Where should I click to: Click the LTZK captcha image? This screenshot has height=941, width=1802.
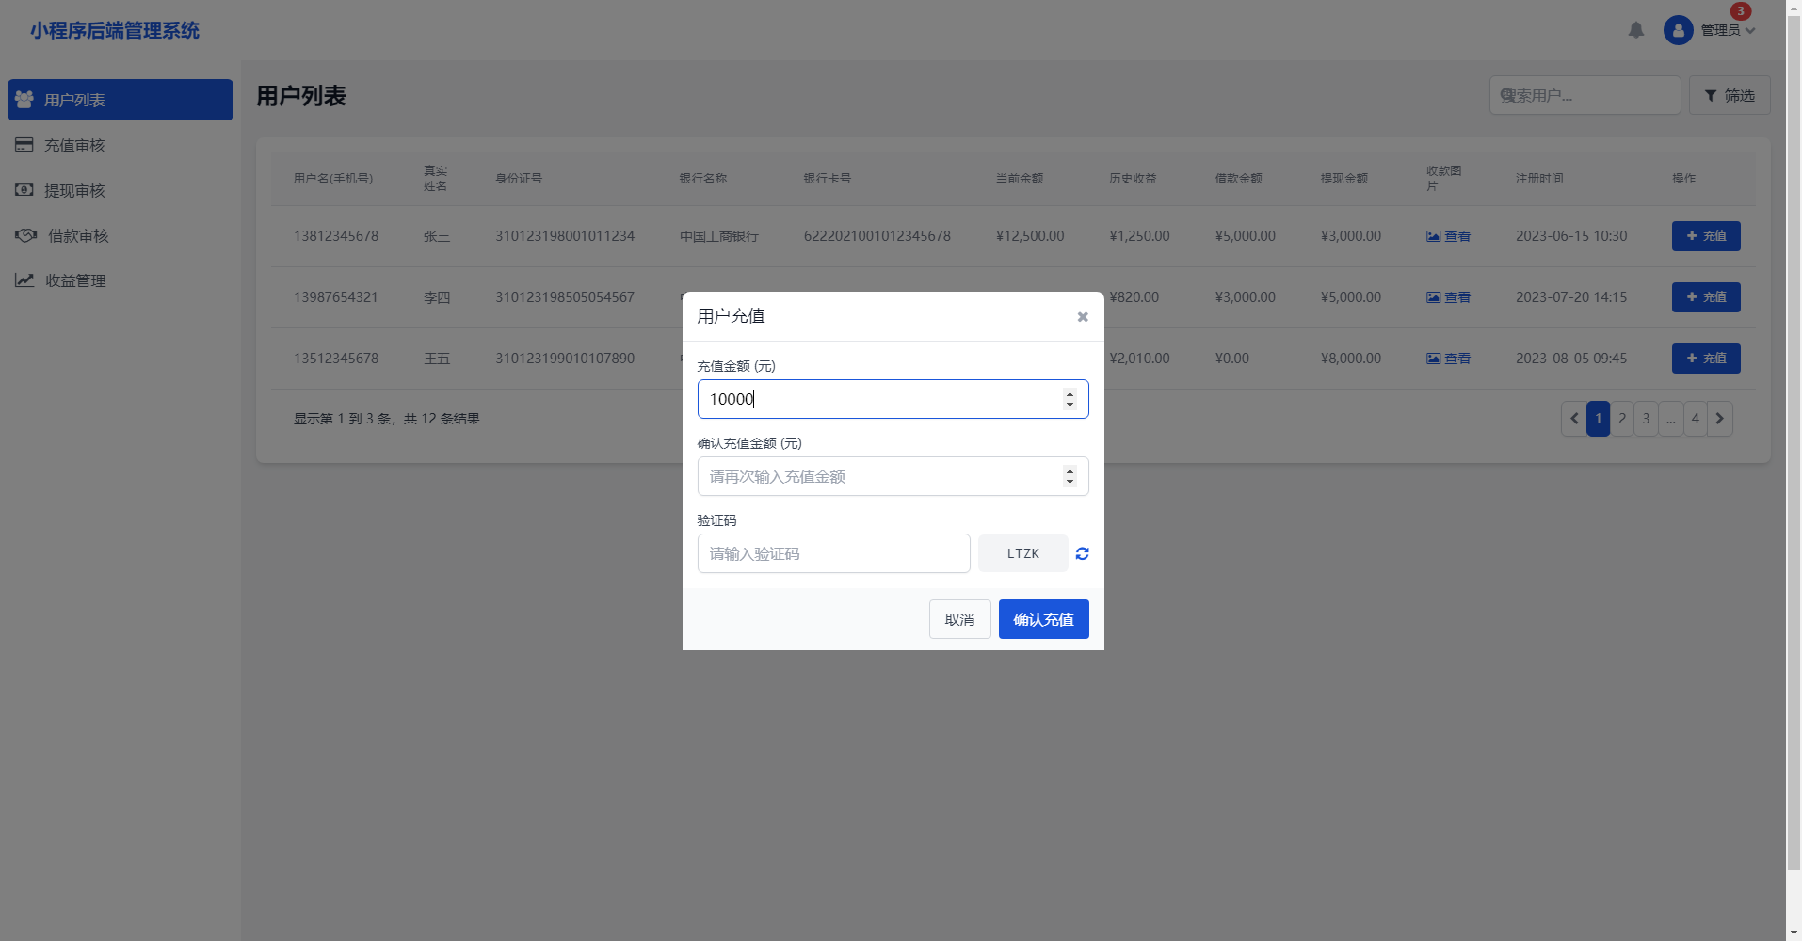click(x=1022, y=554)
